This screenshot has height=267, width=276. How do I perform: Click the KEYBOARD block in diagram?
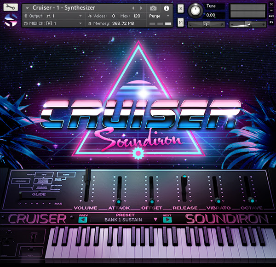point(21,181)
